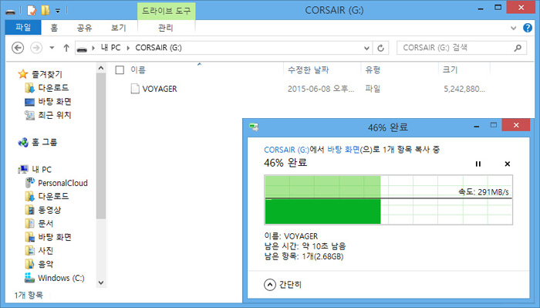Switch to the 홈 ribbon tab
Image resolution: width=540 pixels, height=308 pixels.
[54, 28]
